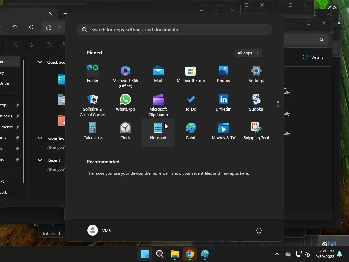The height and width of the screenshot is (262, 349).
Task: Click Copy in File Explorer toolbar
Action: pyautogui.click(x=32, y=44)
